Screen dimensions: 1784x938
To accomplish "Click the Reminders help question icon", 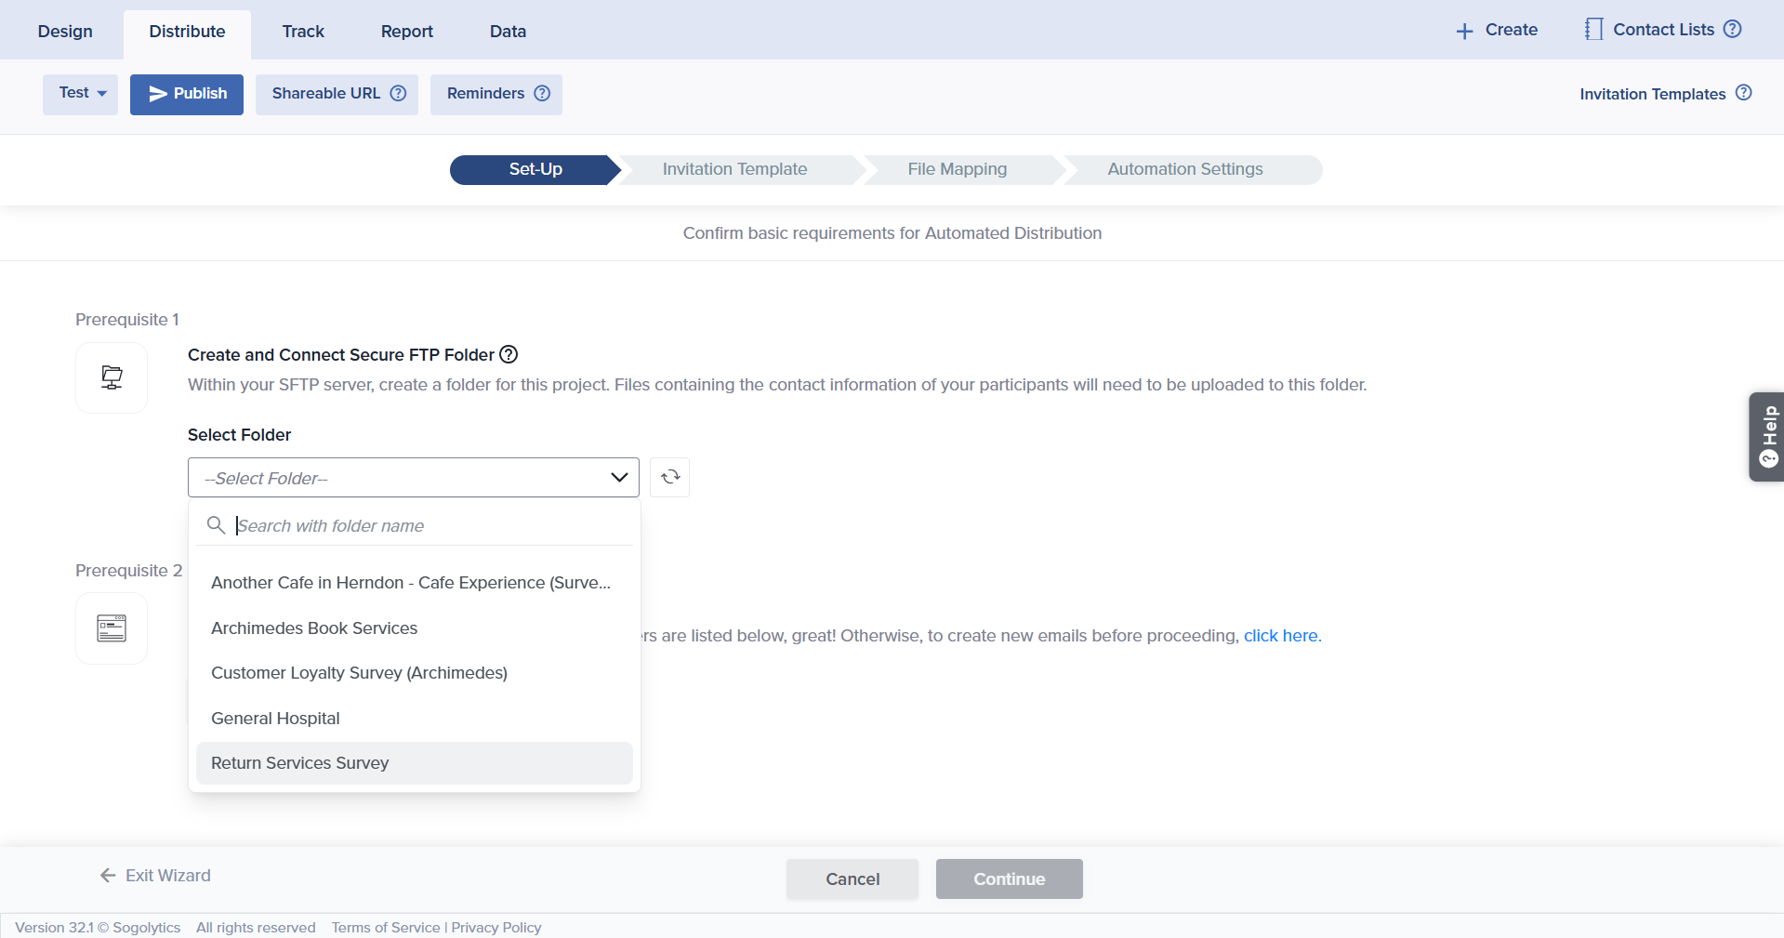I will [x=542, y=93].
